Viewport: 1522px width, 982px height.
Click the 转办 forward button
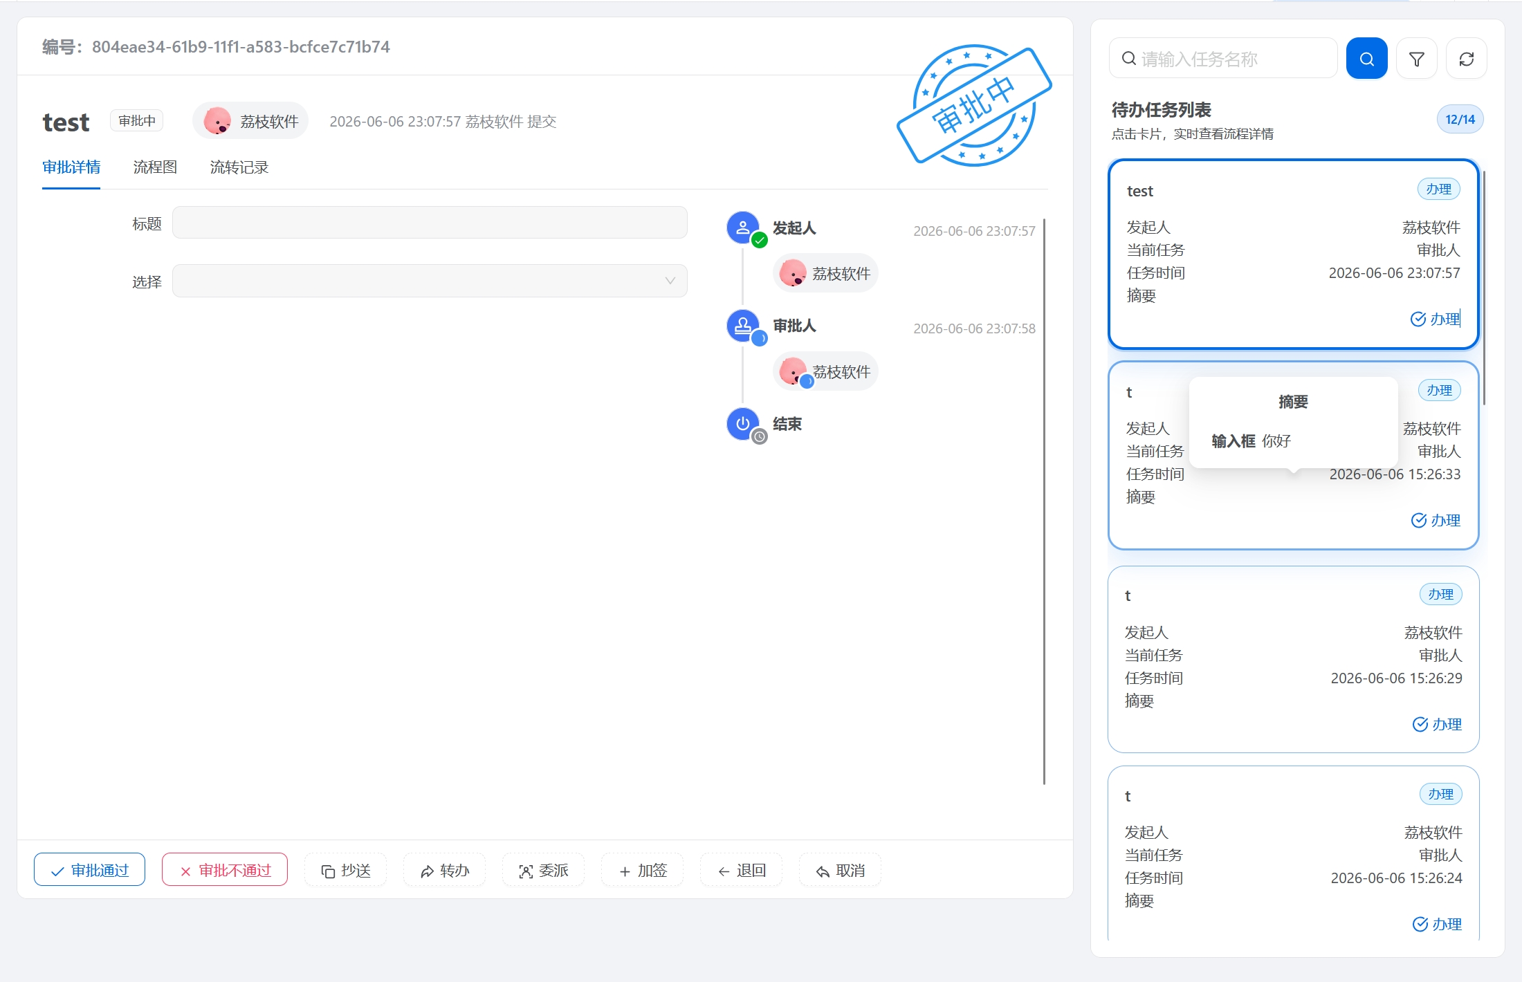445,870
